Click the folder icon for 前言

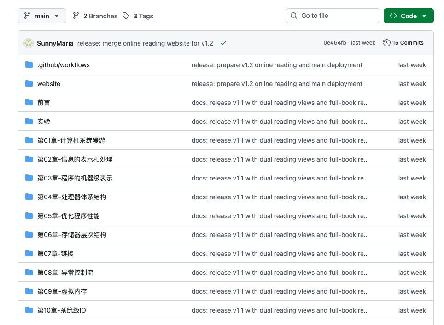(29, 103)
